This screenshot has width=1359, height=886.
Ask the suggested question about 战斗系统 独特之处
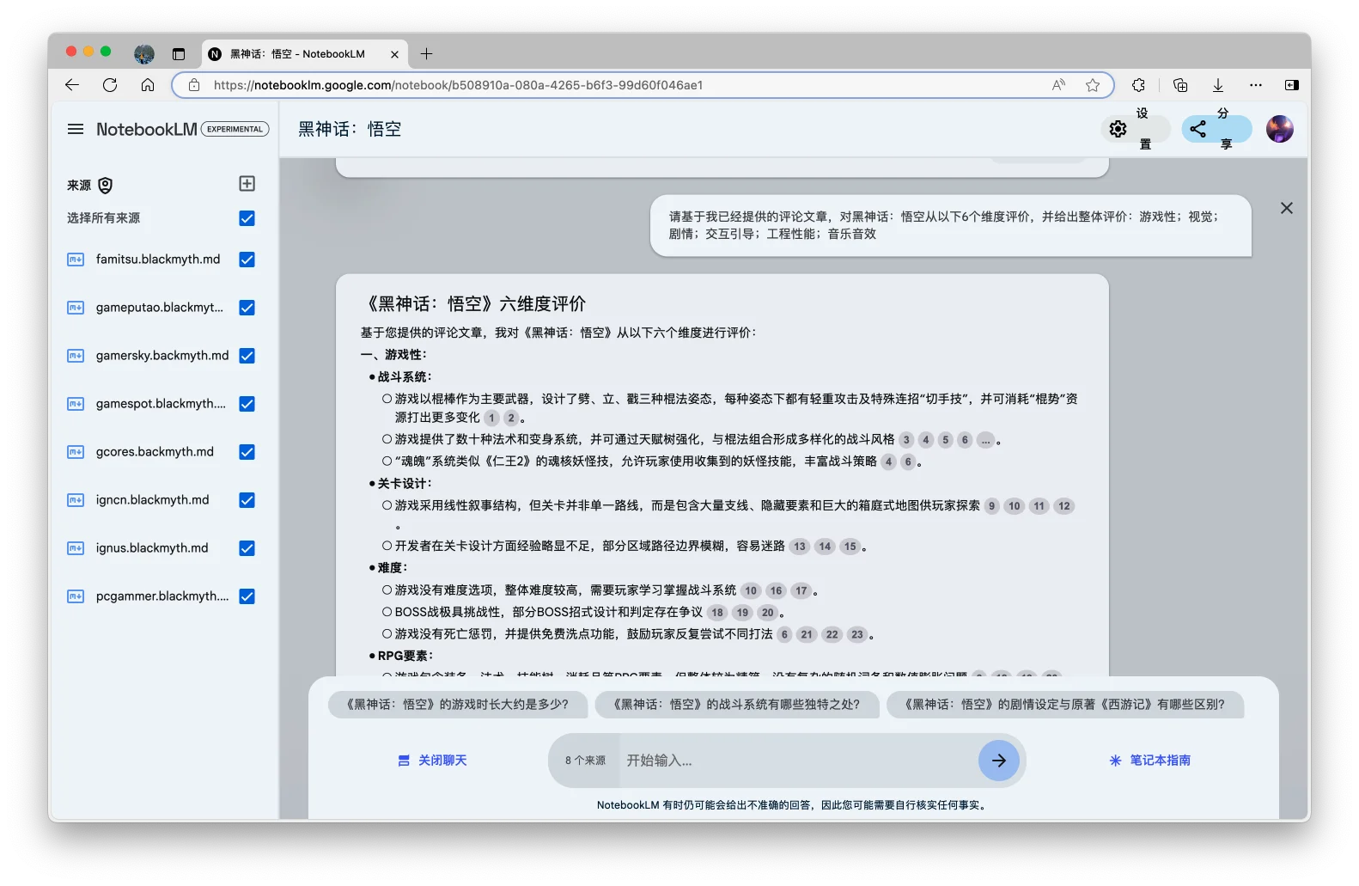(x=737, y=705)
